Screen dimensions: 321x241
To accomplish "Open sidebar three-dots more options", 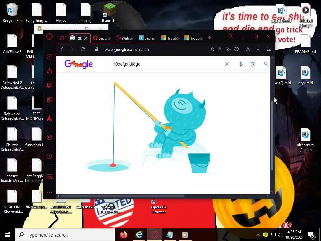I will click(x=49, y=192).
